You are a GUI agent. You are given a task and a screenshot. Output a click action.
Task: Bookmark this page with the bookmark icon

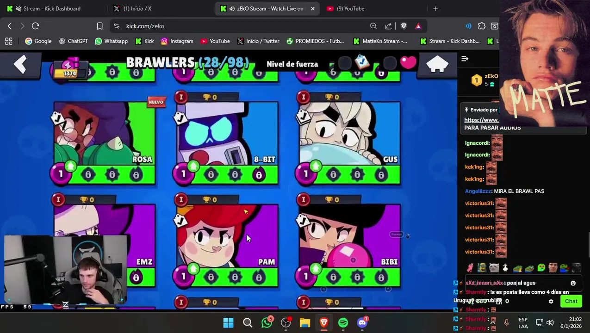[99, 26]
